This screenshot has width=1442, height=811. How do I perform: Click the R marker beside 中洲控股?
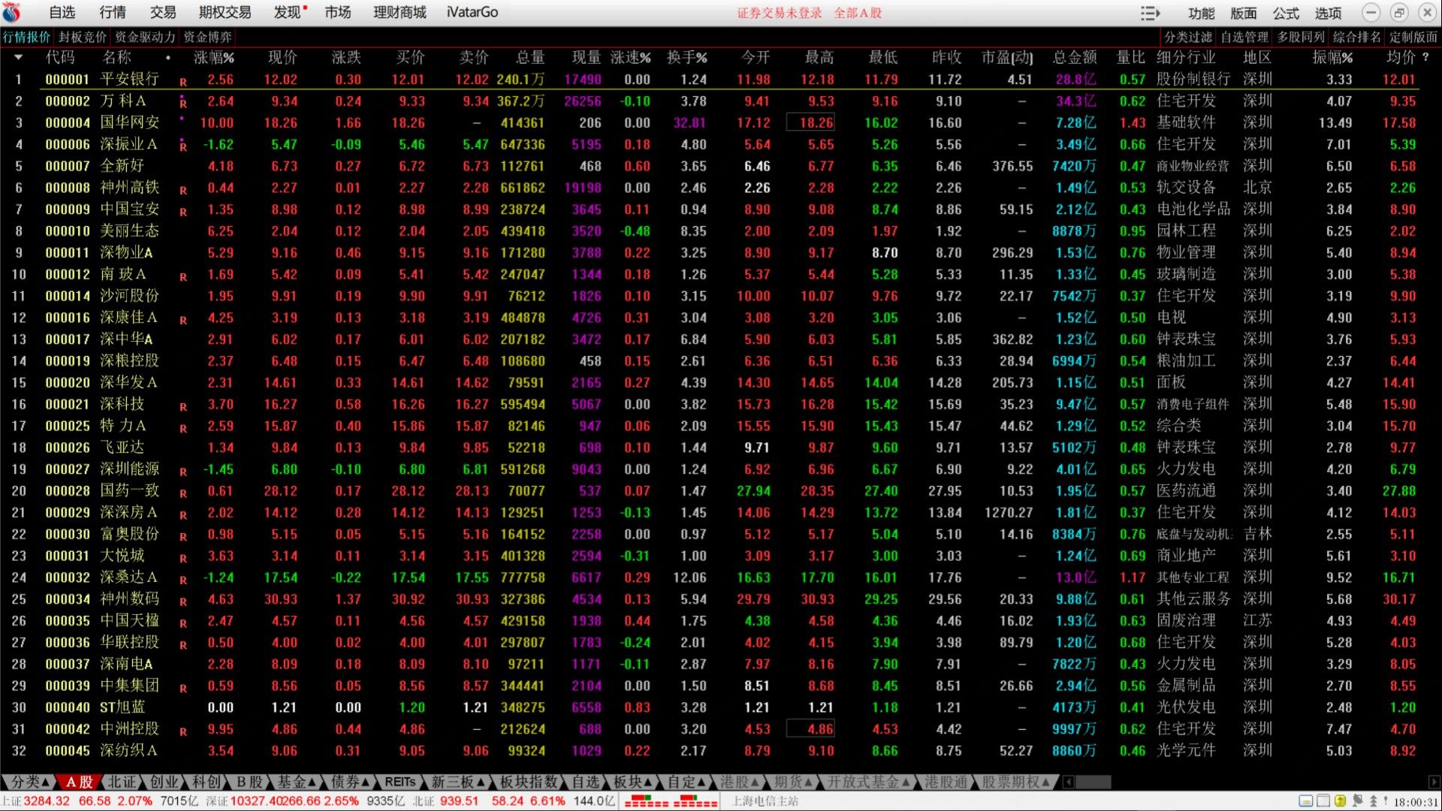point(183,731)
